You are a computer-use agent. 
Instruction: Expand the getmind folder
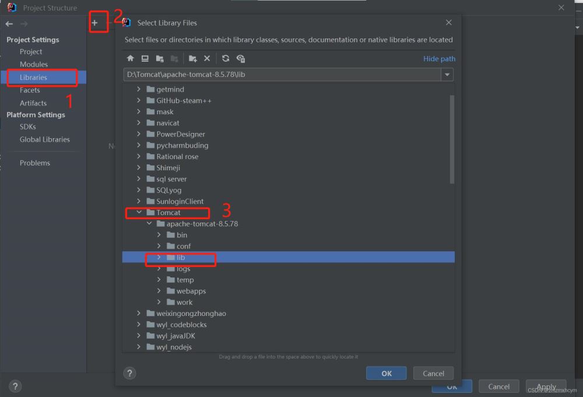coord(139,89)
